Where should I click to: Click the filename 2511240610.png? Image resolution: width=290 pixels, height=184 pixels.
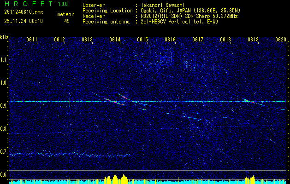[x=24, y=12]
